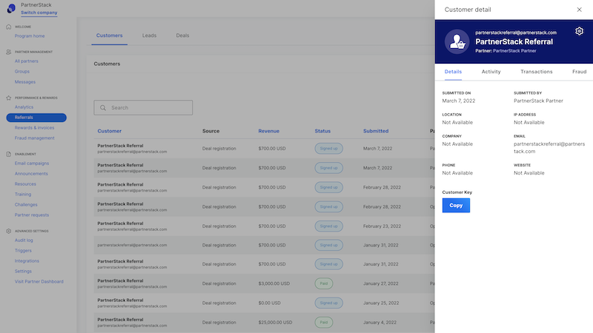Click the Enablement document icon
This screenshot has height=333, width=593.
point(9,154)
